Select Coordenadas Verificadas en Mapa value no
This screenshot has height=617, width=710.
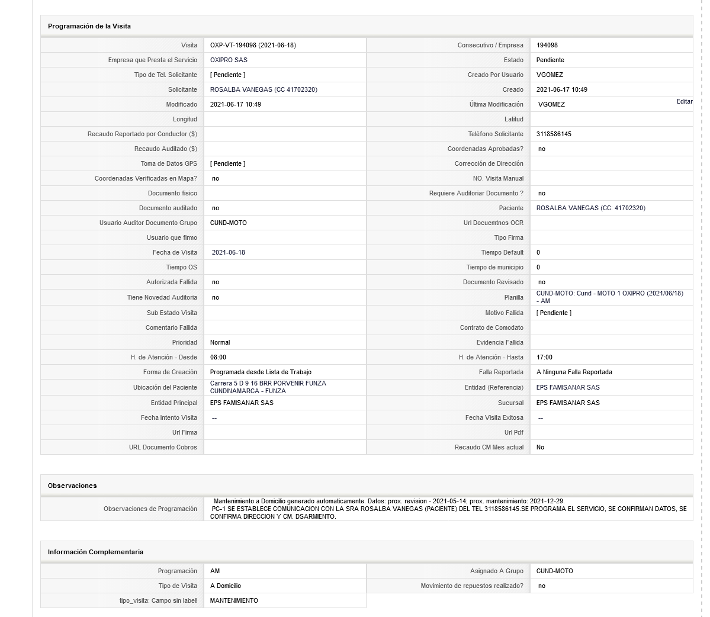click(215, 178)
